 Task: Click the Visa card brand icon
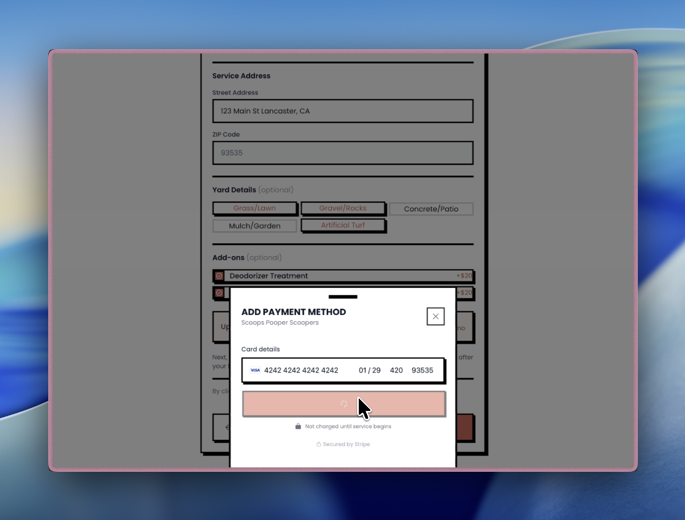pos(255,370)
